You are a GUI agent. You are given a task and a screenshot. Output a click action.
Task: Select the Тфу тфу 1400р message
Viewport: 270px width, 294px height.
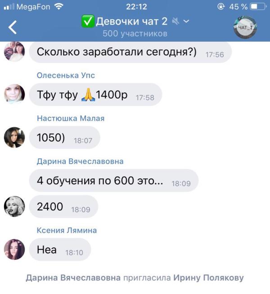click(x=95, y=94)
